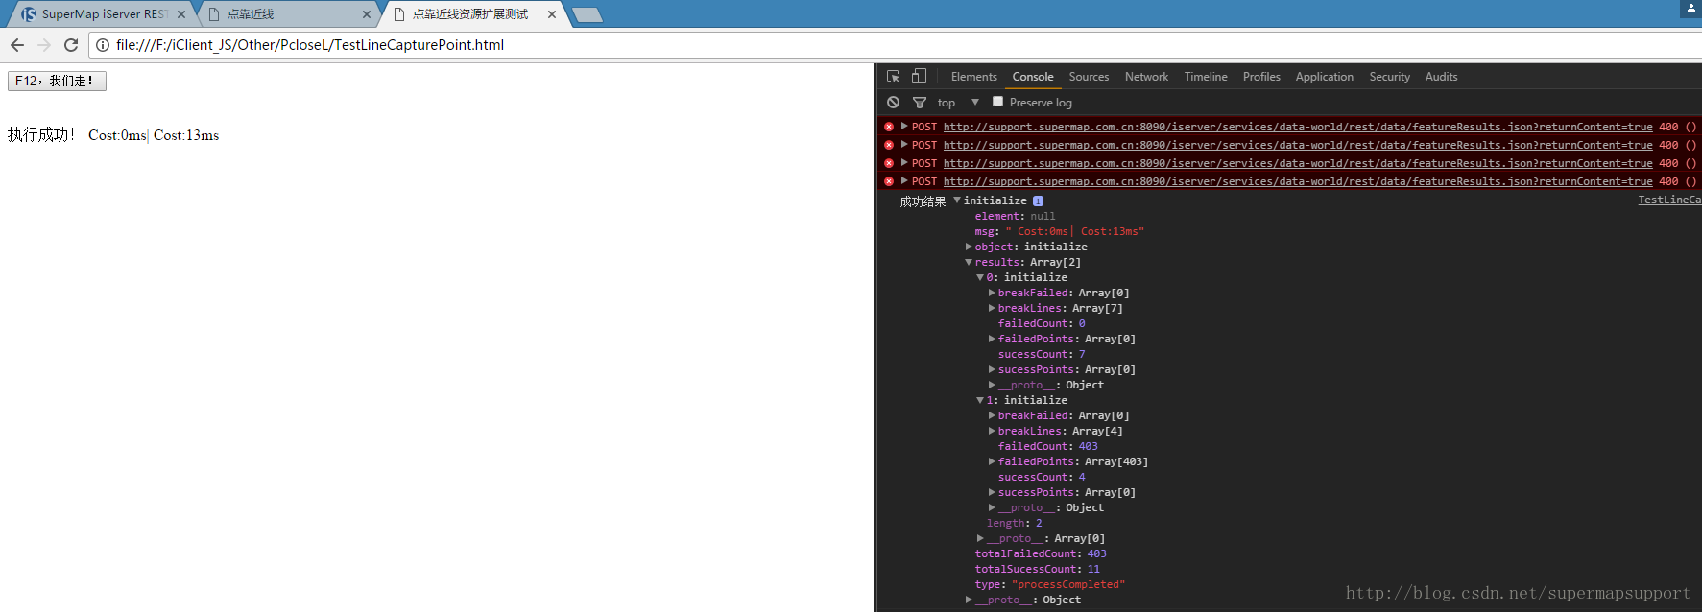Collapse the 0: initialize node

(x=980, y=277)
